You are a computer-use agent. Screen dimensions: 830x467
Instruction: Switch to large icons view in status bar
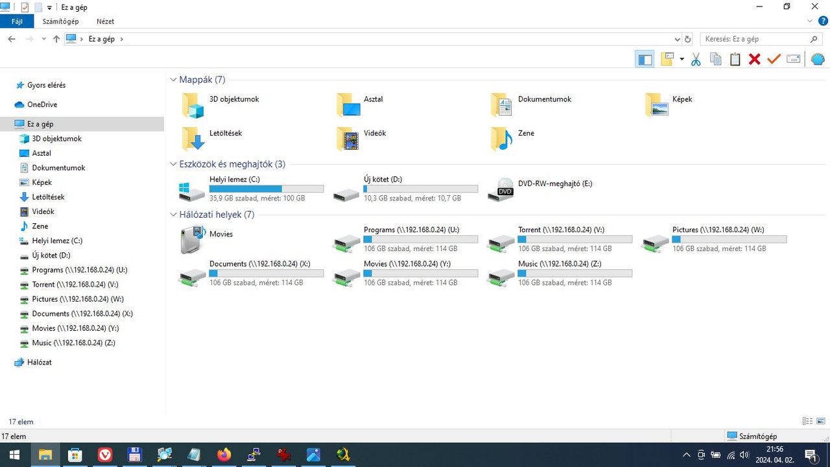(x=821, y=422)
